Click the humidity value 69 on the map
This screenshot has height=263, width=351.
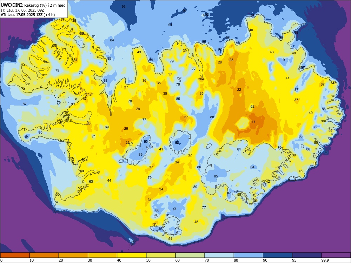(x=107, y=127)
